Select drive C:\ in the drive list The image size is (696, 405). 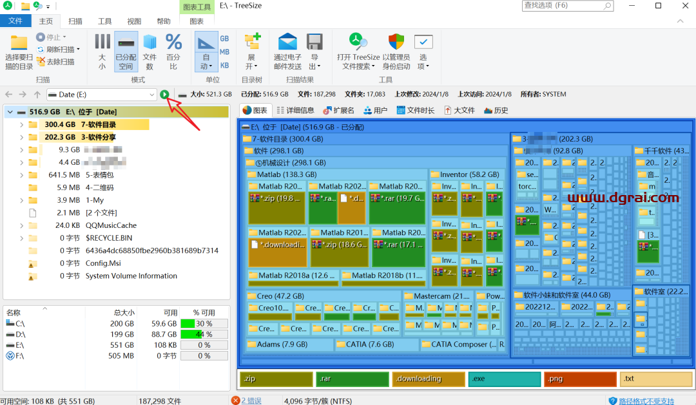click(x=117, y=324)
